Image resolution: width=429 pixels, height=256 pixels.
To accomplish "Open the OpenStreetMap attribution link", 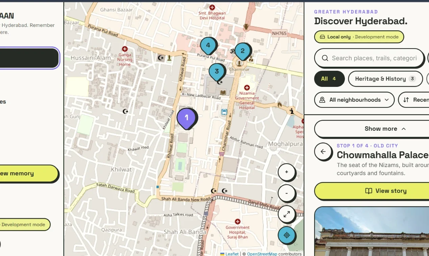I will click(262, 254).
